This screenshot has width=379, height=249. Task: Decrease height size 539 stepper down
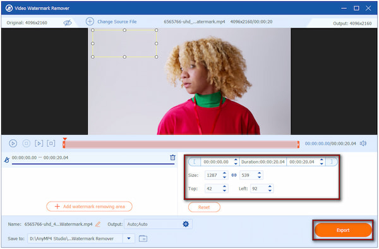(260, 177)
